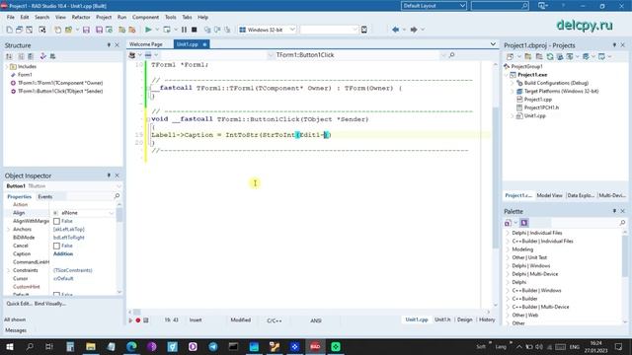632x355 pixels.
Task: Pin the Structure panel
Action: point(109,45)
